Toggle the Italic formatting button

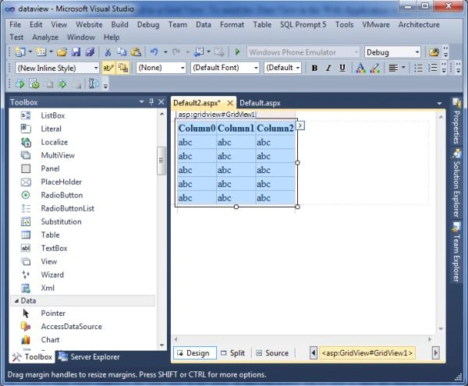click(328, 68)
